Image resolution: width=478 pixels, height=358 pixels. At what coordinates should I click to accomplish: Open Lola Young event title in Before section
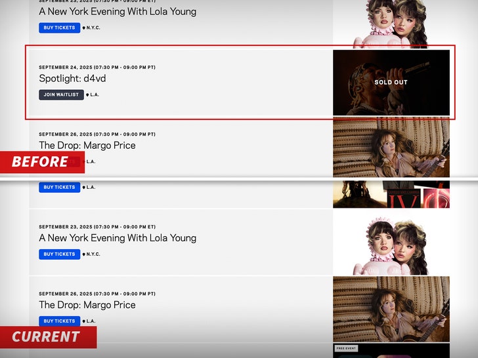click(x=118, y=12)
